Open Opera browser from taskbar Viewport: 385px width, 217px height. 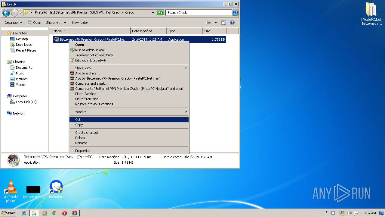[x=64, y=213]
